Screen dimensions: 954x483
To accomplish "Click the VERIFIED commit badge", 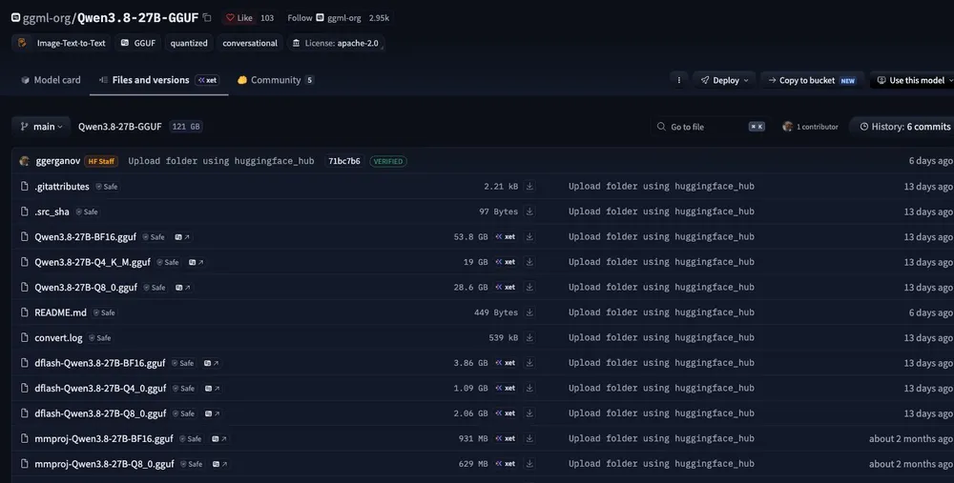I will click(388, 161).
